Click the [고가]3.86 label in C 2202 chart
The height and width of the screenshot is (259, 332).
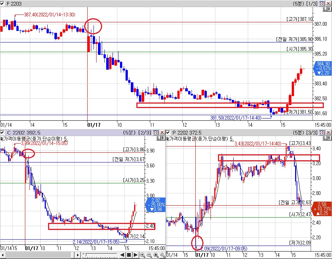pos(134,149)
